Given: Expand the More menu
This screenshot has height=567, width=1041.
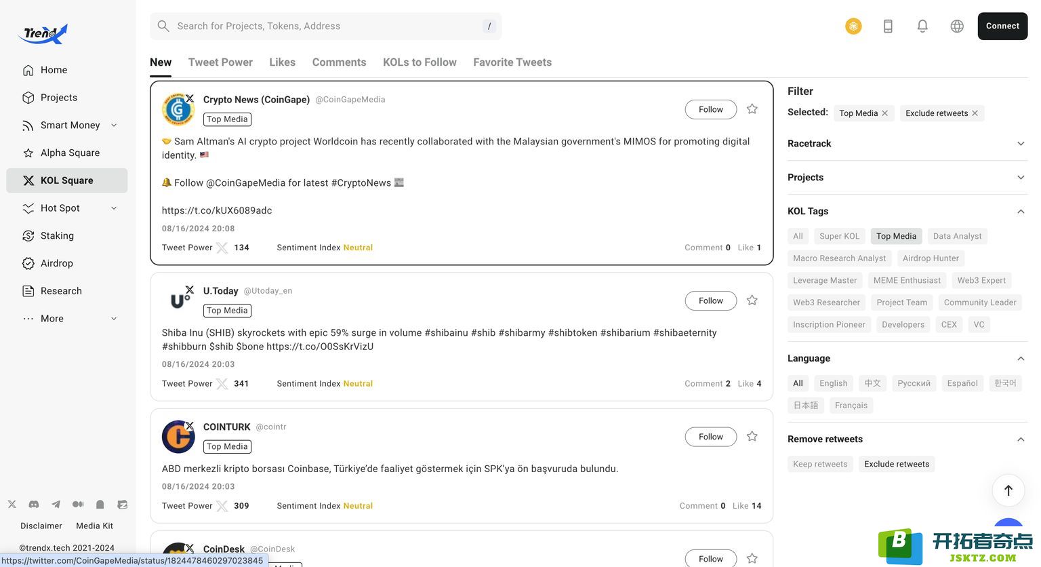Looking at the screenshot, I should (x=114, y=319).
